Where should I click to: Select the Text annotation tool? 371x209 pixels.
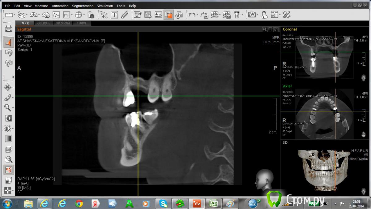(114, 15)
